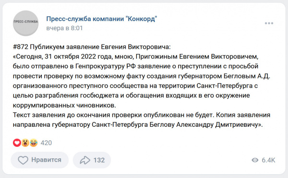288x178 pixels.
Task: Click the surprised face reaction emoji
Action: point(25,143)
